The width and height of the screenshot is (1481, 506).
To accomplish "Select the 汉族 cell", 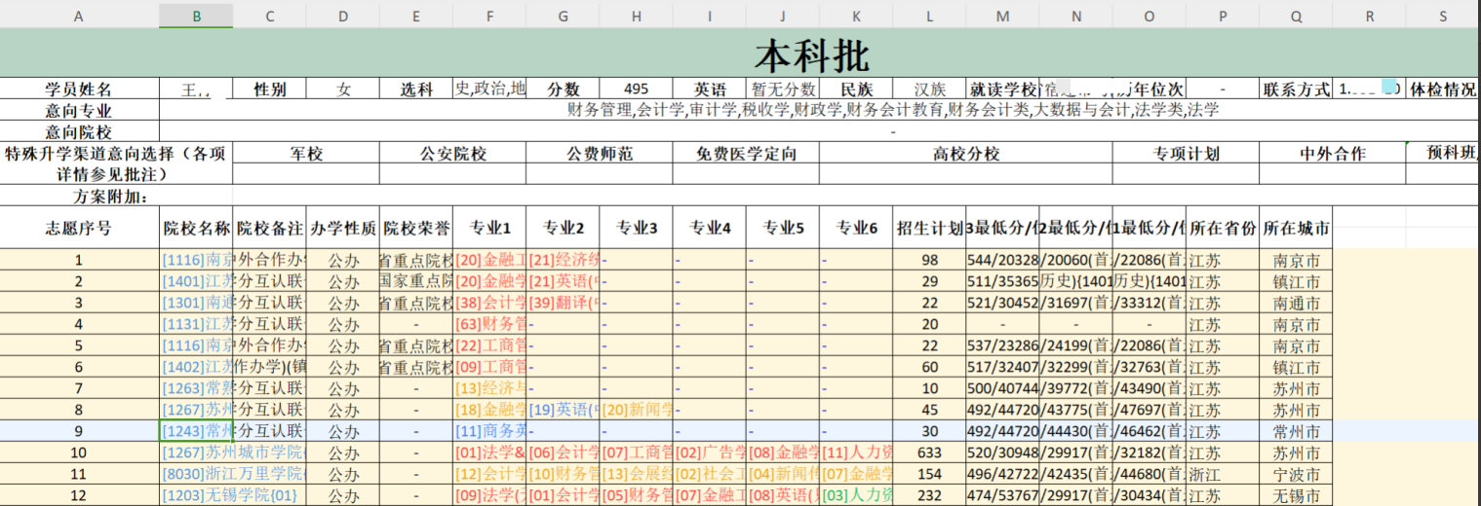I will tap(929, 89).
